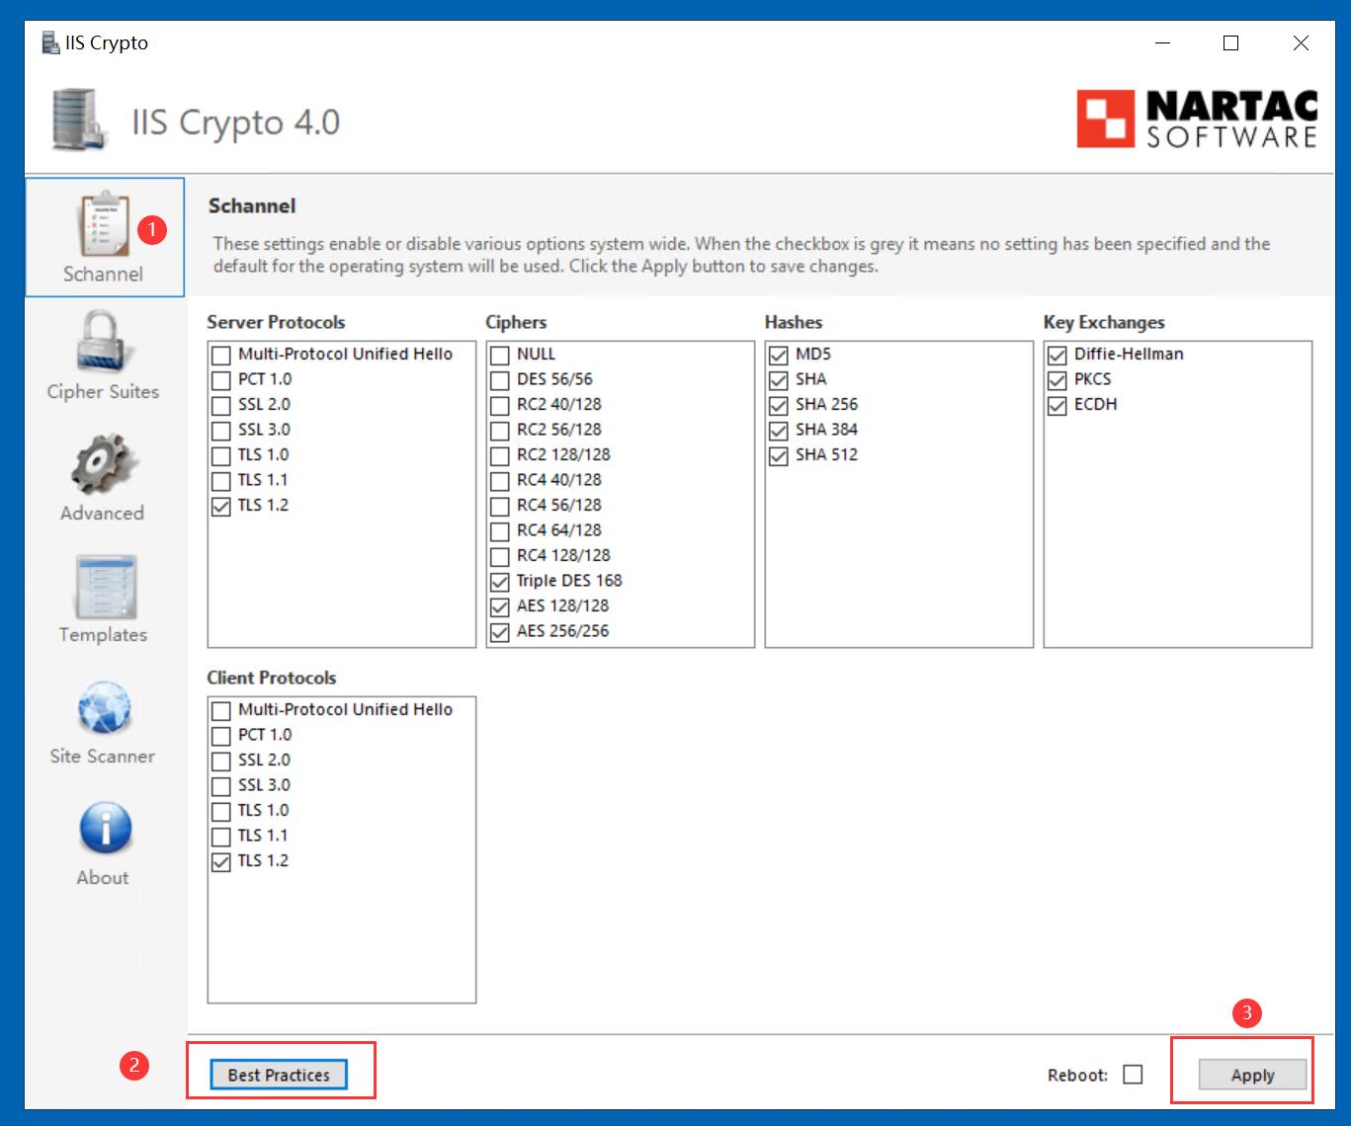Screen dimensions: 1351x1126
Task: Click the Server Protocols heading
Action: tap(276, 322)
